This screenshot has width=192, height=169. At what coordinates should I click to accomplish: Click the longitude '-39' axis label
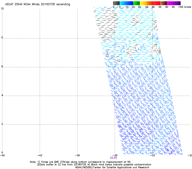click(77, 155)
